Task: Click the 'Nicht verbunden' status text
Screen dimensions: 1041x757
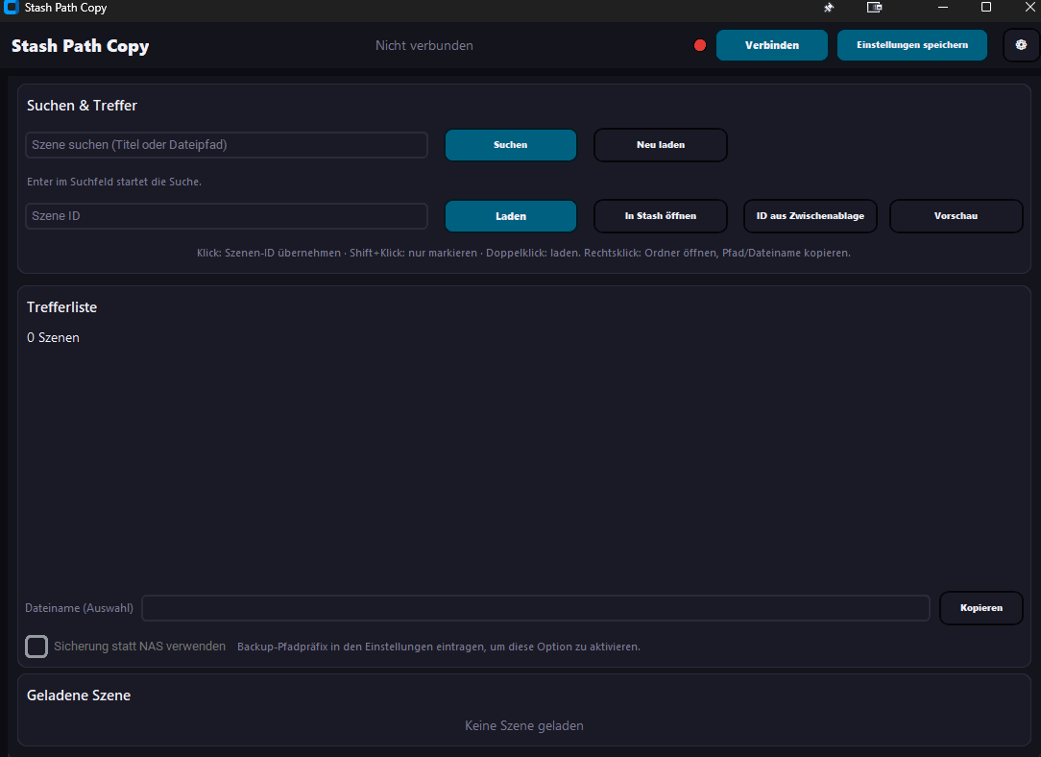Action: [424, 45]
